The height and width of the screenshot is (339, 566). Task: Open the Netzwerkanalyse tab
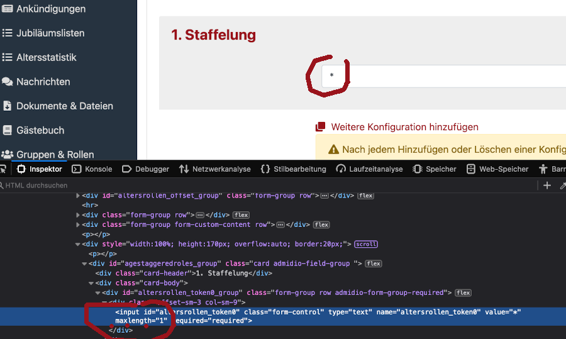214,169
